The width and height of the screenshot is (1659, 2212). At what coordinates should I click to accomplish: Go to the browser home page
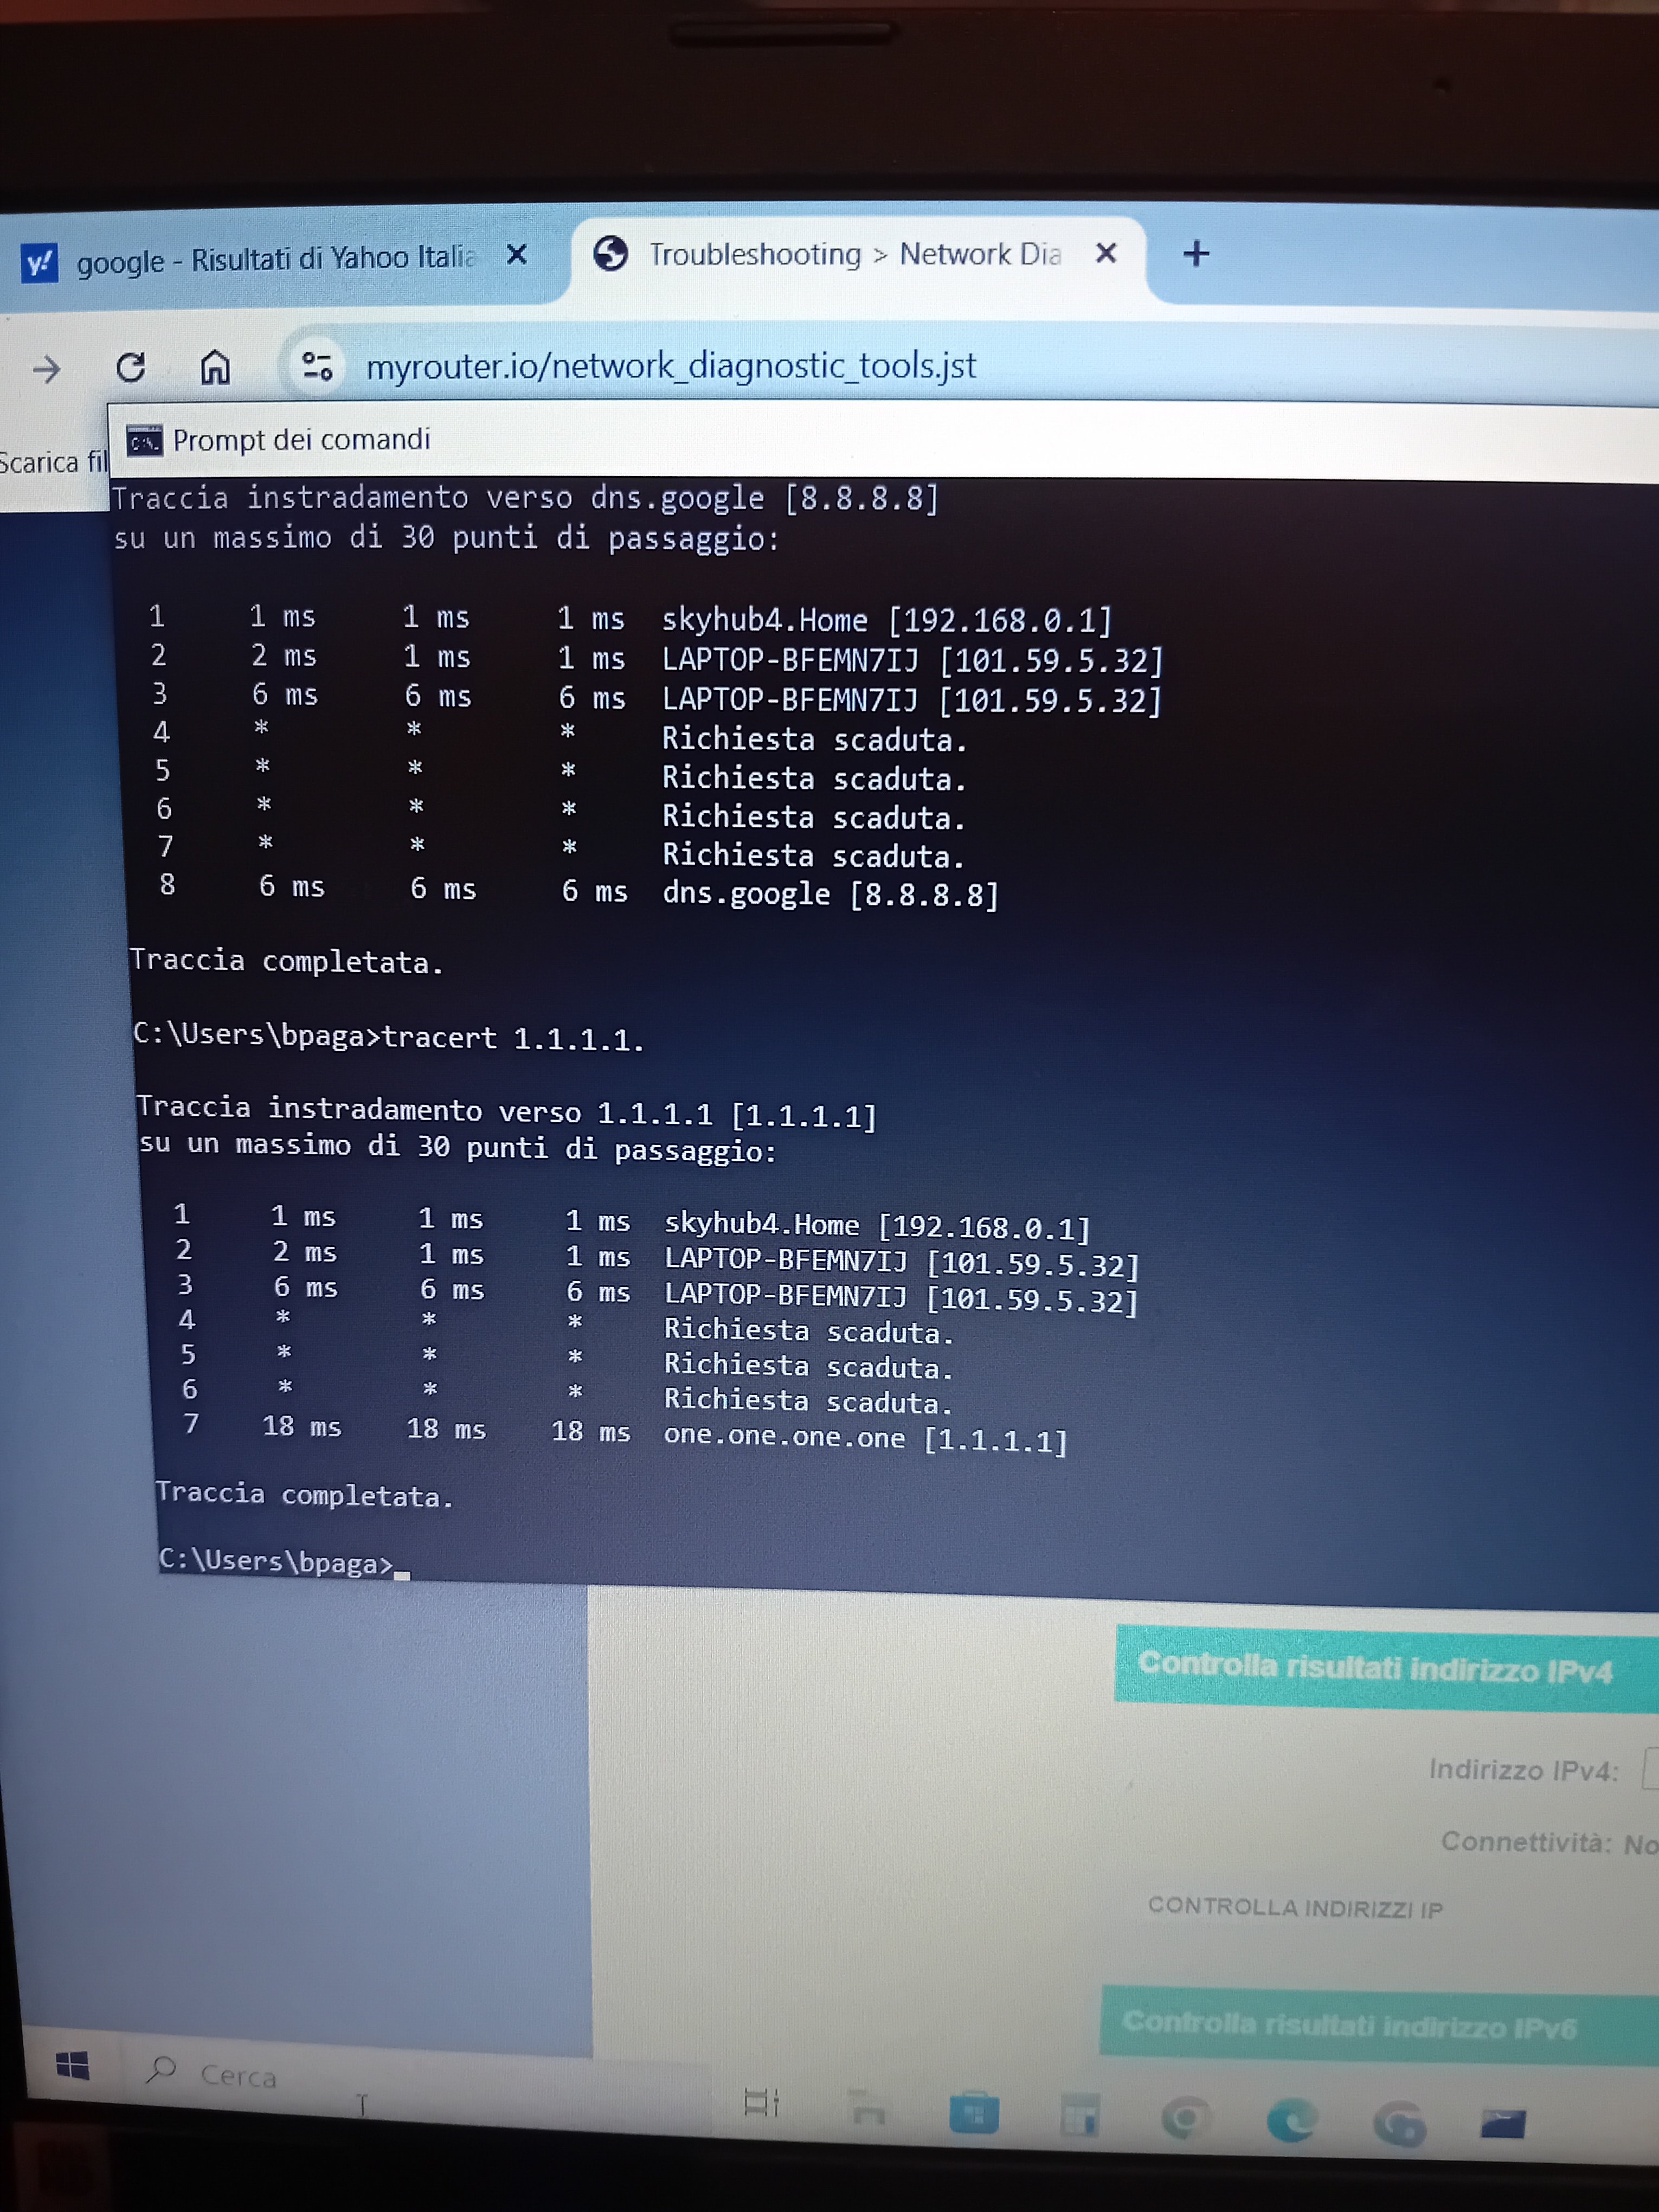tap(215, 367)
